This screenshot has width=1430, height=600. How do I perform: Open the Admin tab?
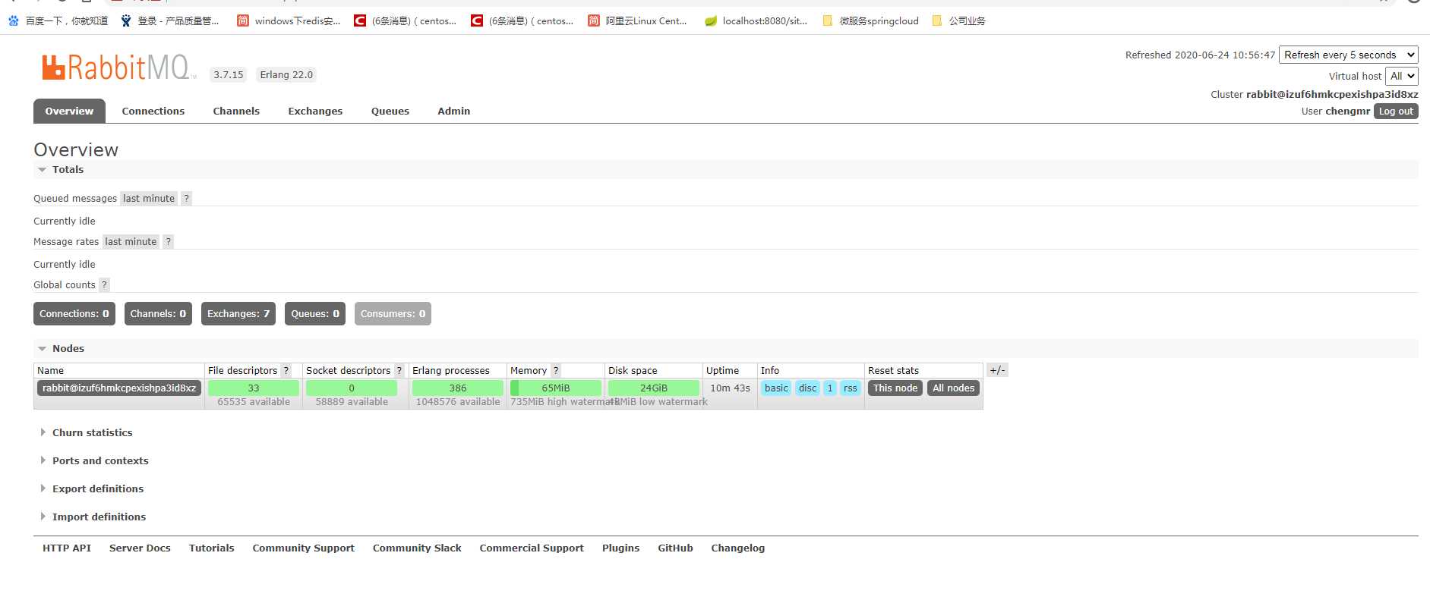pyautogui.click(x=454, y=112)
